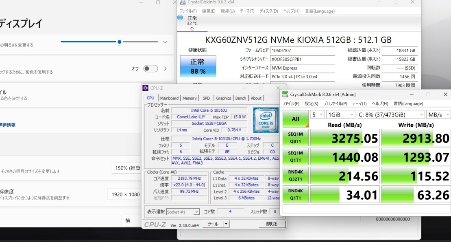The height and width of the screenshot is (242, 451).
Task: Close the CPU-Z window
Action: click(278, 88)
